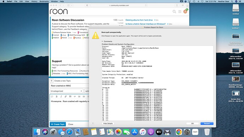Open the View menu in menu bar

27,1
